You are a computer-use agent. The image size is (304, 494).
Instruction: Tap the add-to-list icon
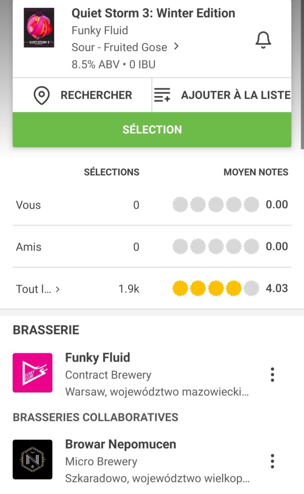pos(162,95)
